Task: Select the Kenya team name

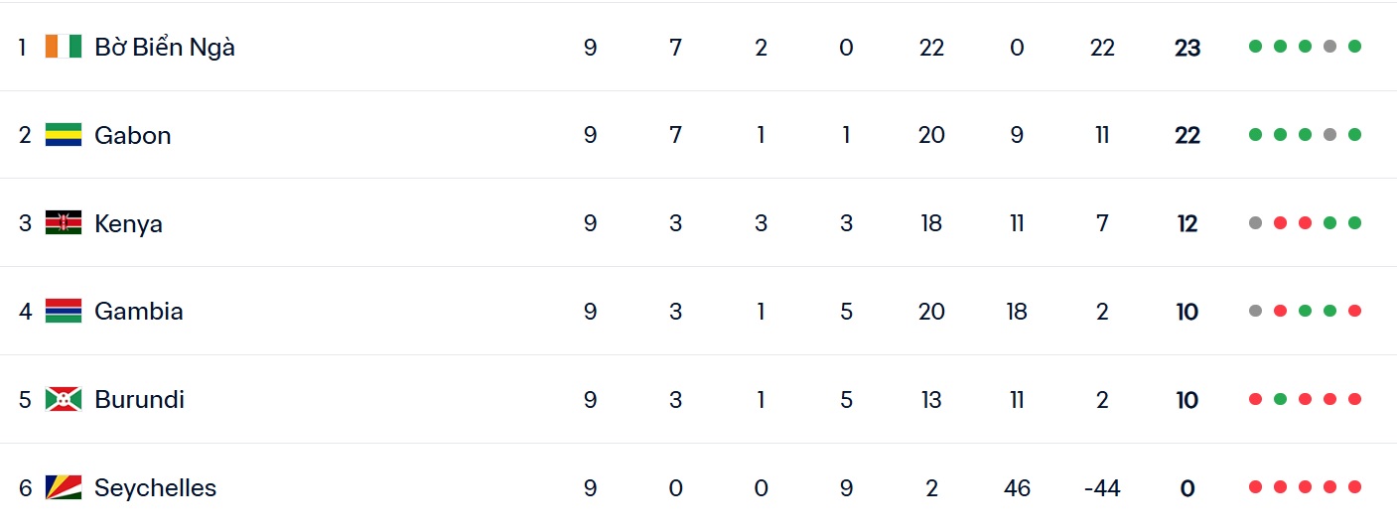Action: click(128, 223)
